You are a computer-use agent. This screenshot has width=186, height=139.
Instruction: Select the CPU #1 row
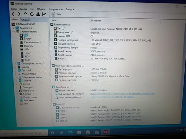[99, 111]
